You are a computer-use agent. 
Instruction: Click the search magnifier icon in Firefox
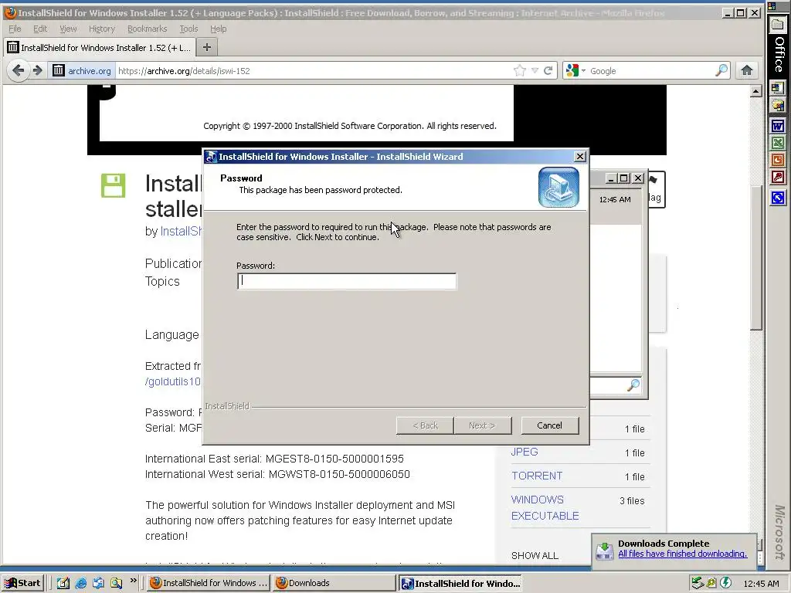(x=722, y=70)
